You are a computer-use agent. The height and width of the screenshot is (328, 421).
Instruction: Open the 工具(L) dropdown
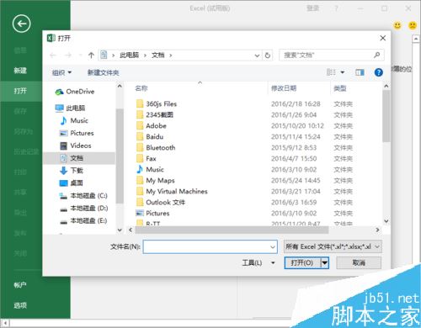[x=258, y=263]
